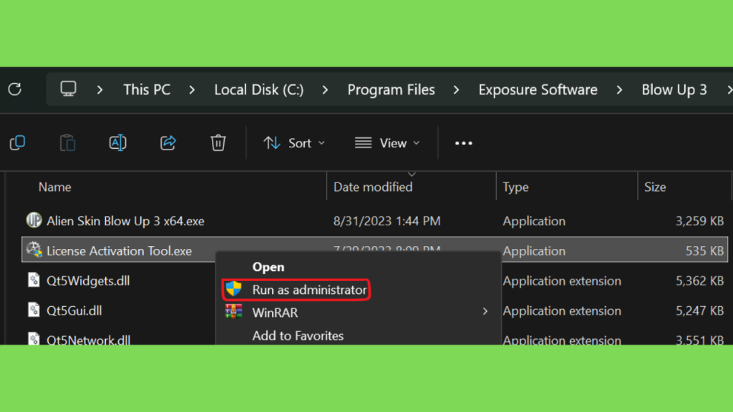Expand the chevron after Program Files

pyautogui.click(x=456, y=89)
